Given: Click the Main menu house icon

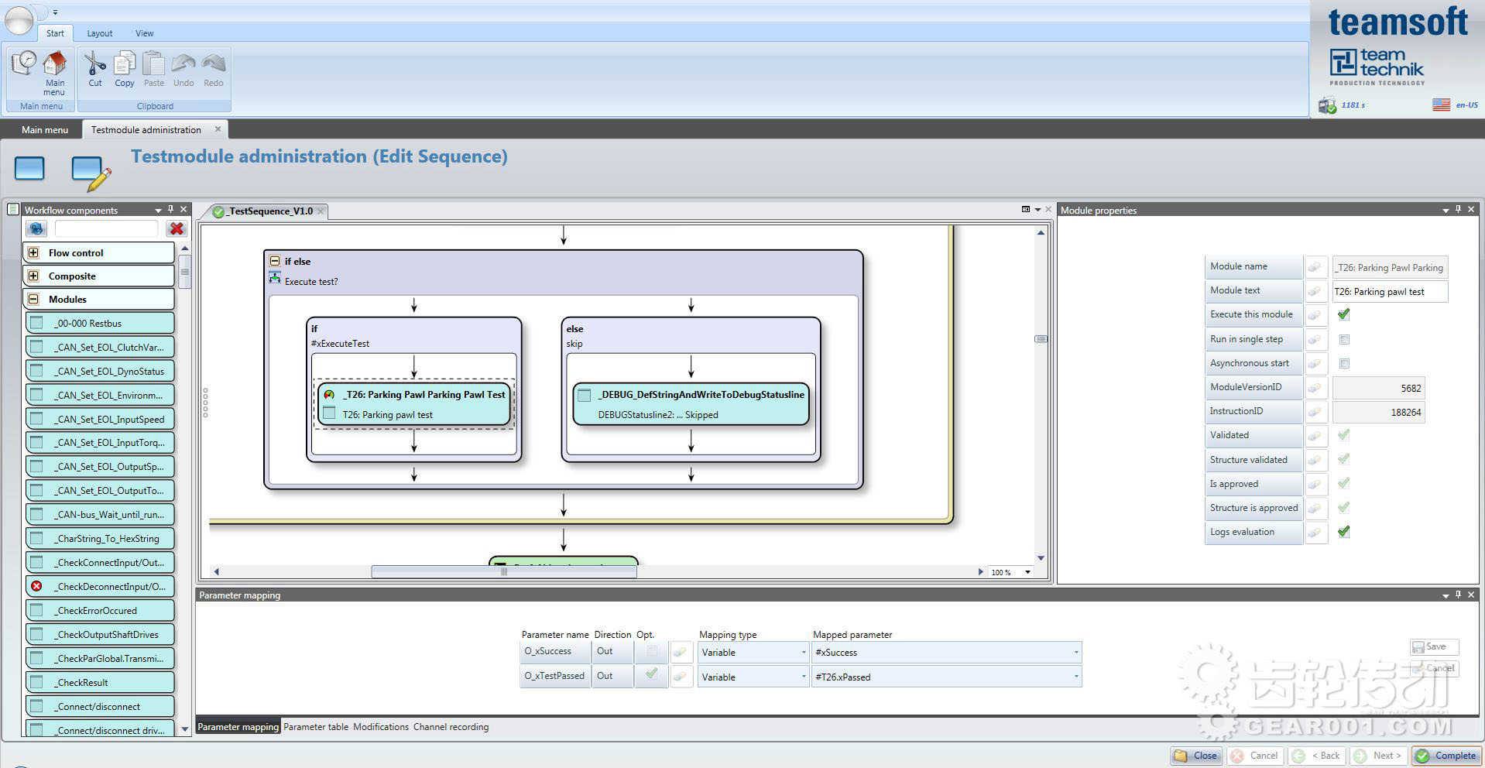Looking at the screenshot, I should tap(54, 65).
